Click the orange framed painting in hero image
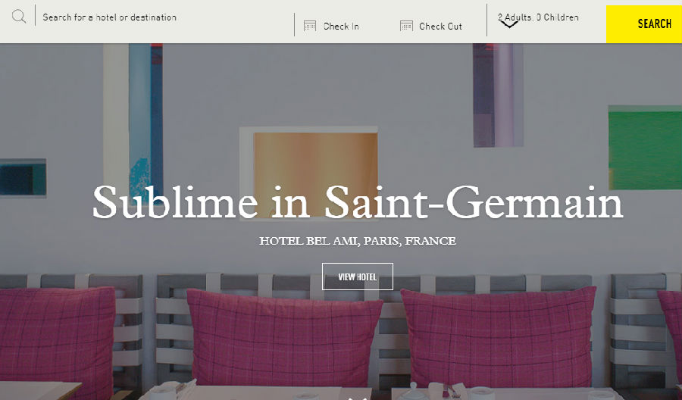The width and height of the screenshot is (682, 400). pyautogui.click(x=309, y=173)
